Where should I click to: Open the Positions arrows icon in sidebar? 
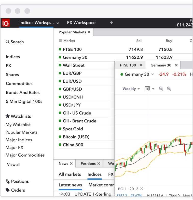point(8,181)
